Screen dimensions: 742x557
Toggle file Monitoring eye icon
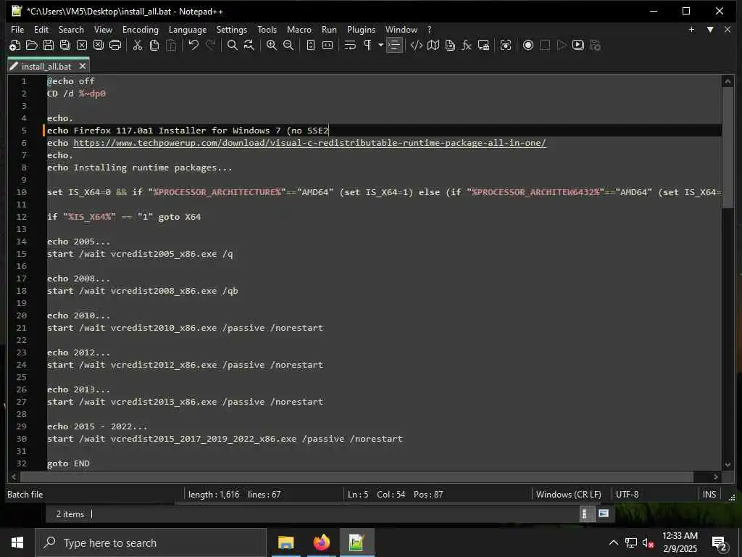[x=506, y=46]
